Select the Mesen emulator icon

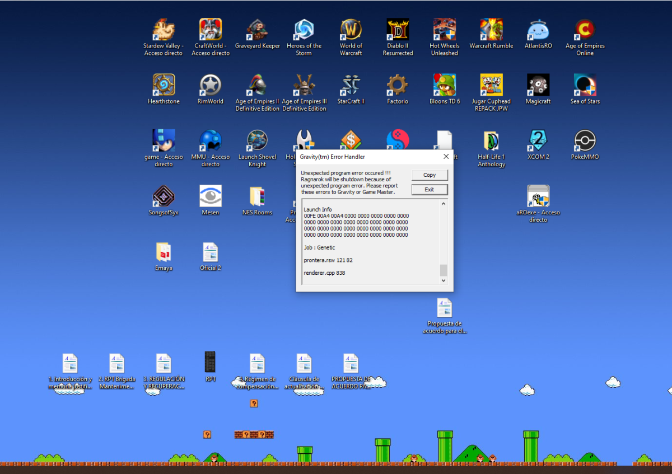211,196
